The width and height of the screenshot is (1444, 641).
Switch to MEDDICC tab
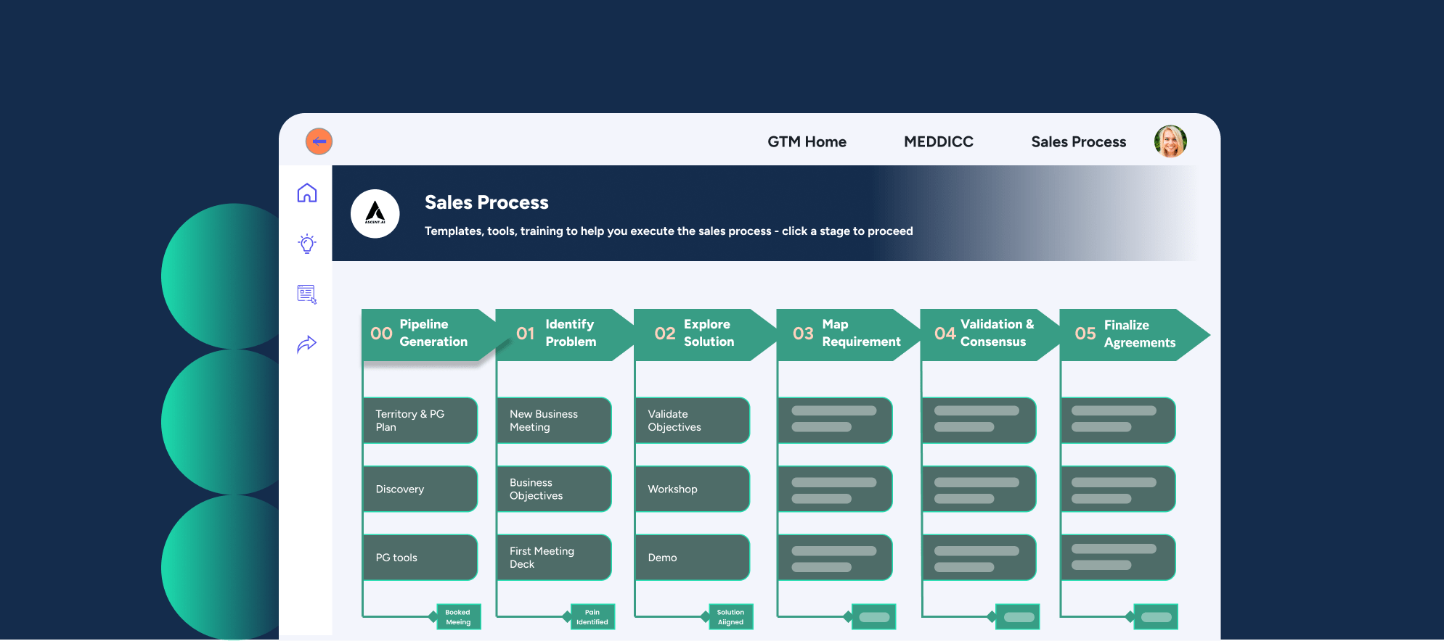pyautogui.click(x=938, y=142)
